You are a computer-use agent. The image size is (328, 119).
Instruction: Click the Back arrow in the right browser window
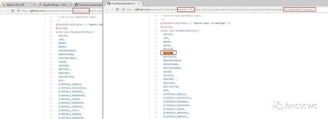(107, 10)
